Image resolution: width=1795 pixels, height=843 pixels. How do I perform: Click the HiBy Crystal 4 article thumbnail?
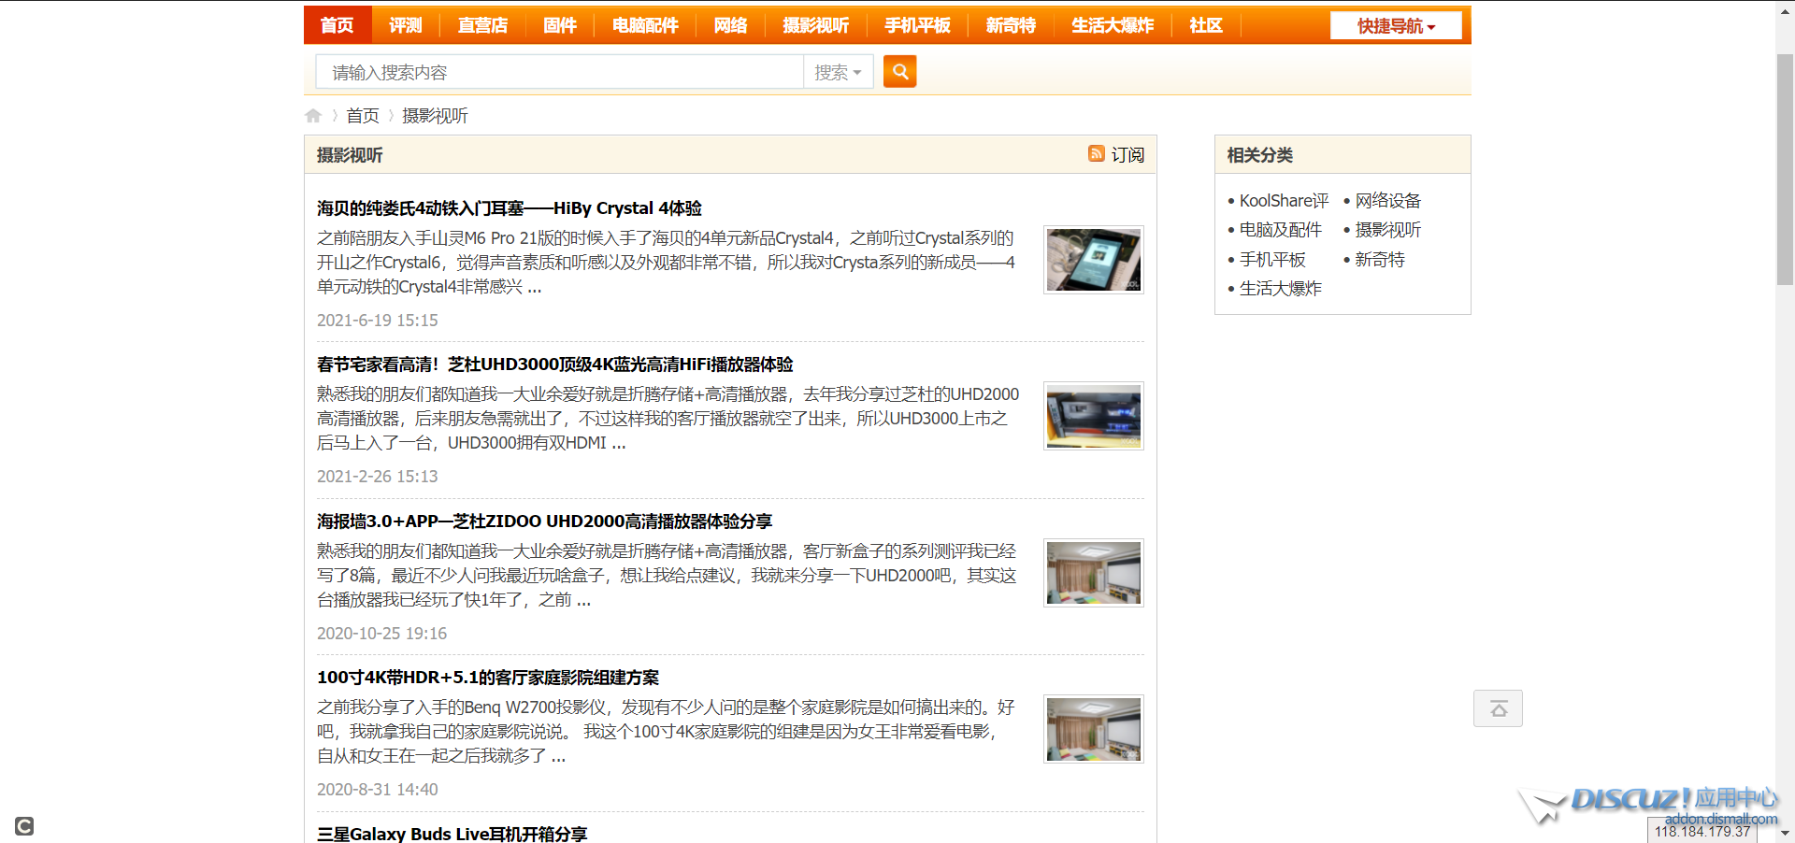click(1093, 260)
